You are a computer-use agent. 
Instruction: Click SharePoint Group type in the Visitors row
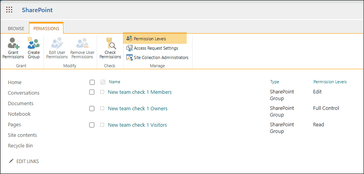coord(282,128)
